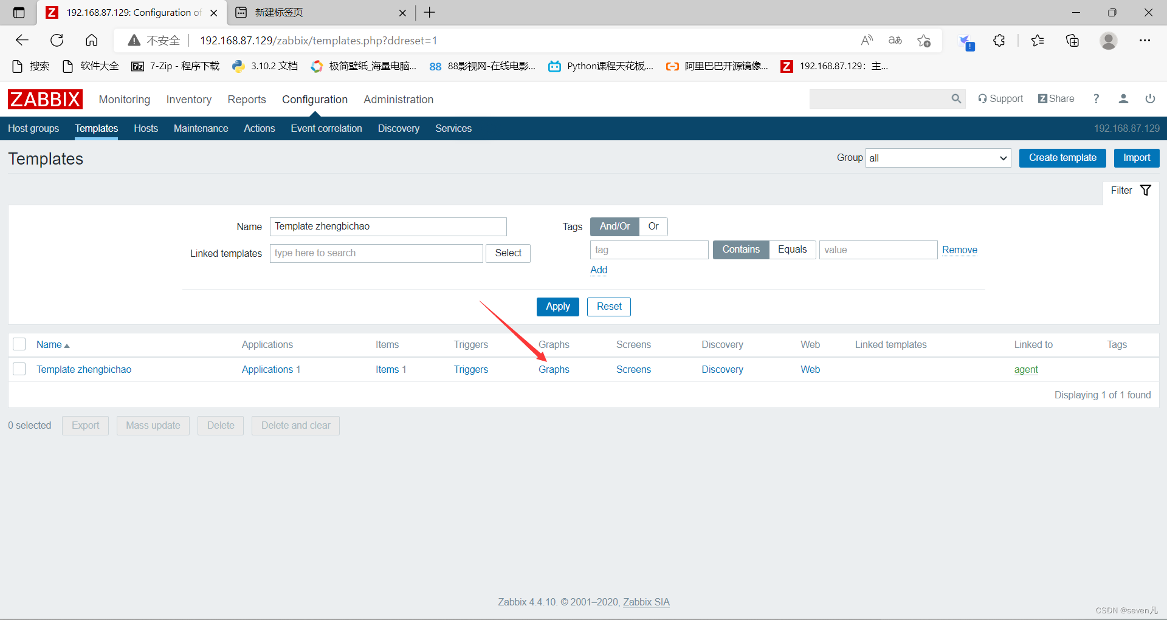
Task: Select Or tag mode
Action: [x=653, y=227]
